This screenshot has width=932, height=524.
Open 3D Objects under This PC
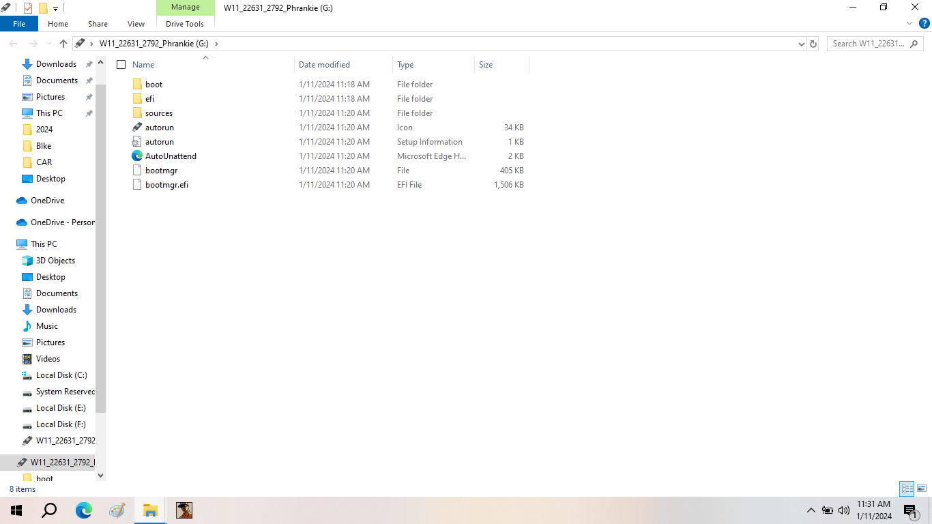(x=55, y=261)
